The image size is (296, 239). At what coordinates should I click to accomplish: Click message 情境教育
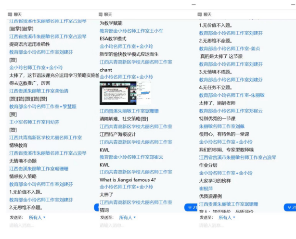coord(18,145)
